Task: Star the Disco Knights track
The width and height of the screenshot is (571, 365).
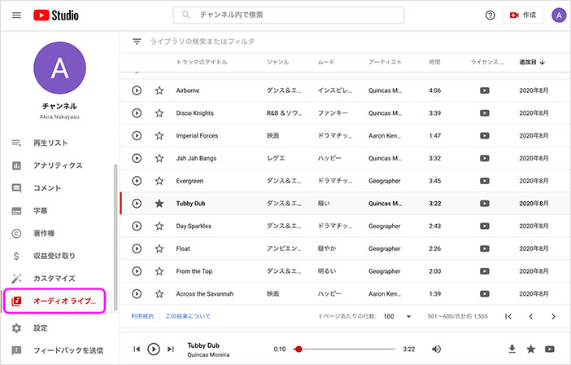Action: (159, 113)
